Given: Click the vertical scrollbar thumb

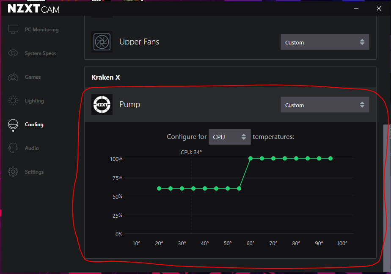Looking at the screenshot, I should [387, 198].
